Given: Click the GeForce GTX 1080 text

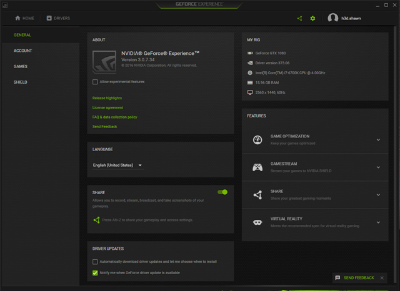Looking at the screenshot, I should coord(271,53).
